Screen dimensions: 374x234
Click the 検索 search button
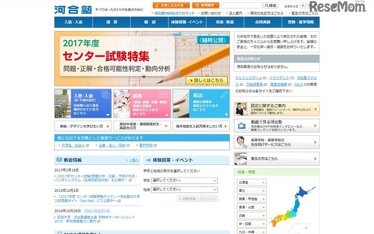click(x=271, y=5)
